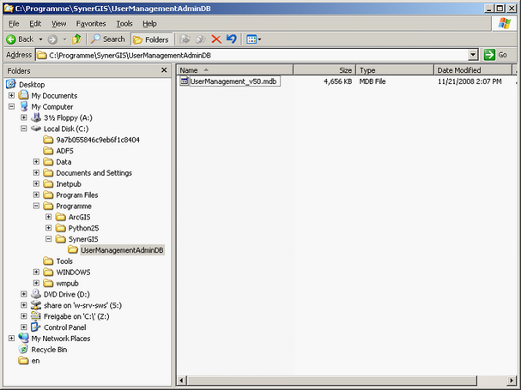Sort by Date Modified column header
The height and width of the screenshot is (390, 521).
tap(473, 70)
